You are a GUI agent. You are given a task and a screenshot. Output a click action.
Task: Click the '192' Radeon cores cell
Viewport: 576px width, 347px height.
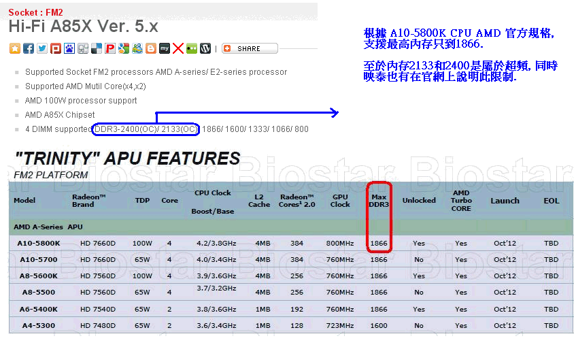click(297, 309)
